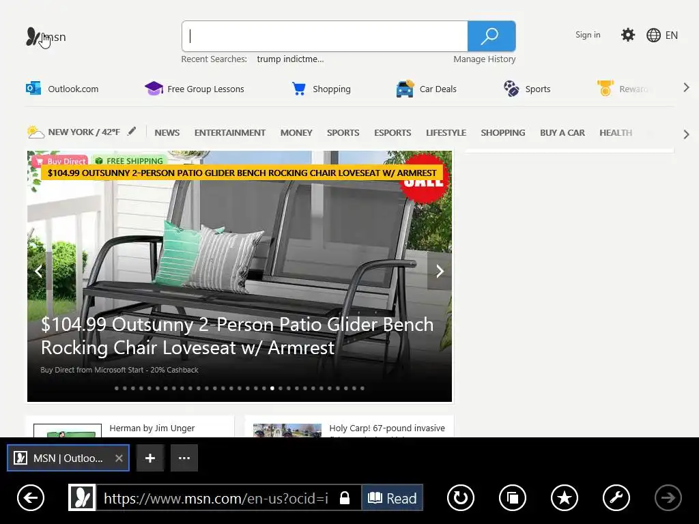The image size is (699, 524).
Task: Open the SPORTS category in navigation bar
Action: [x=343, y=133]
